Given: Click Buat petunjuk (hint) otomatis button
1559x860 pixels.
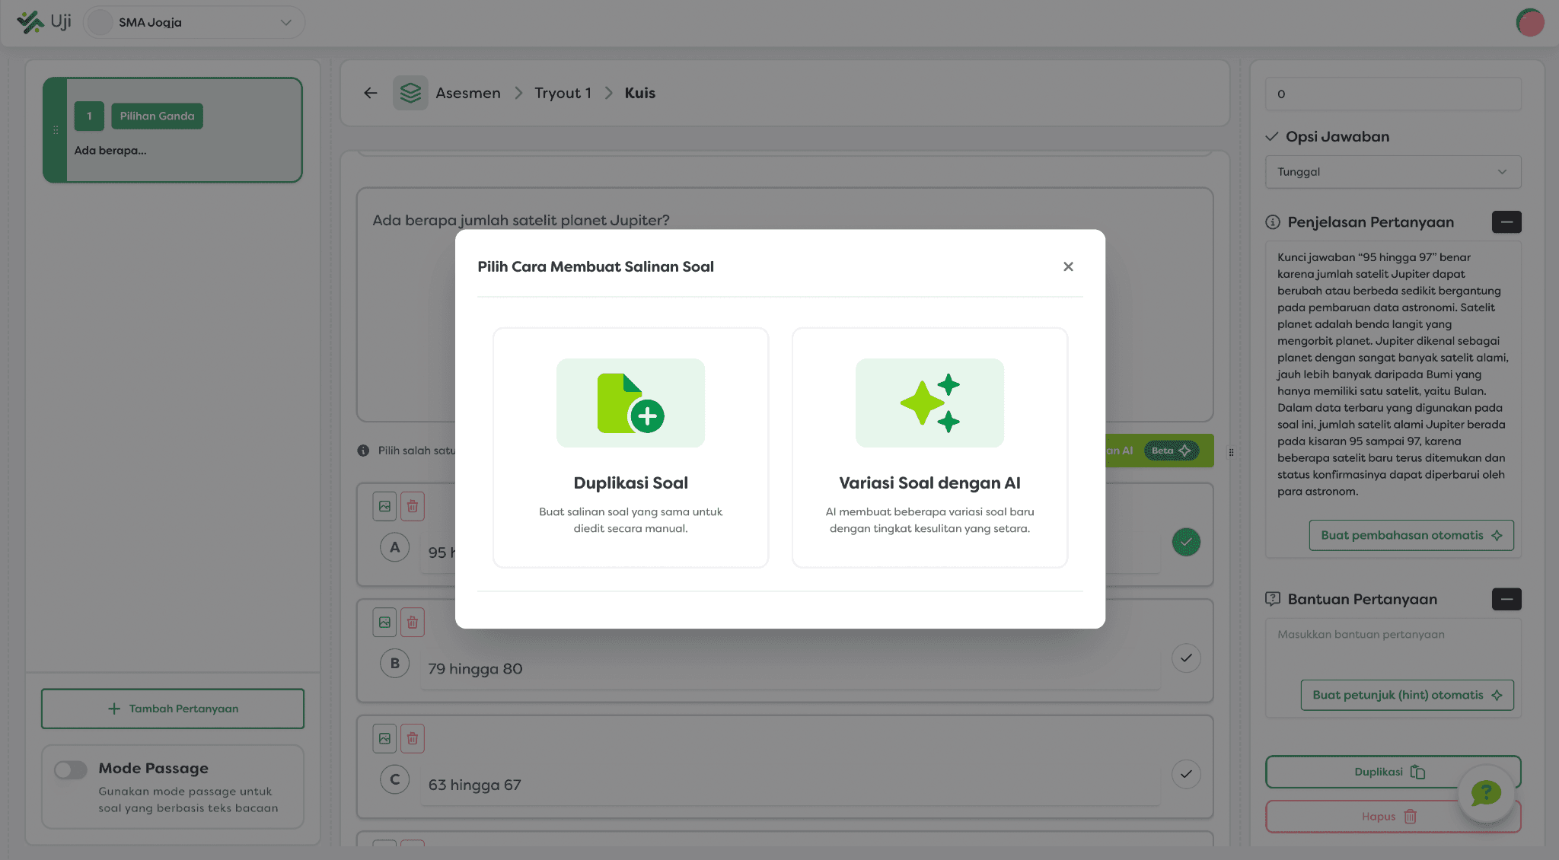Looking at the screenshot, I should (x=1407, y=695).
